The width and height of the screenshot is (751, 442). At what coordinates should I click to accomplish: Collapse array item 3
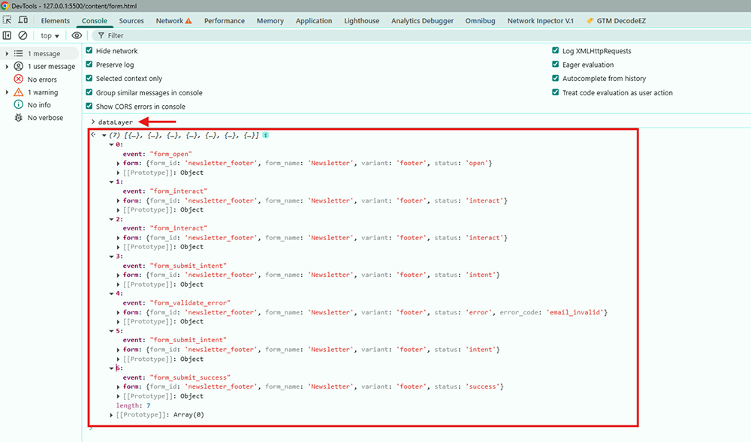point(112,257)
